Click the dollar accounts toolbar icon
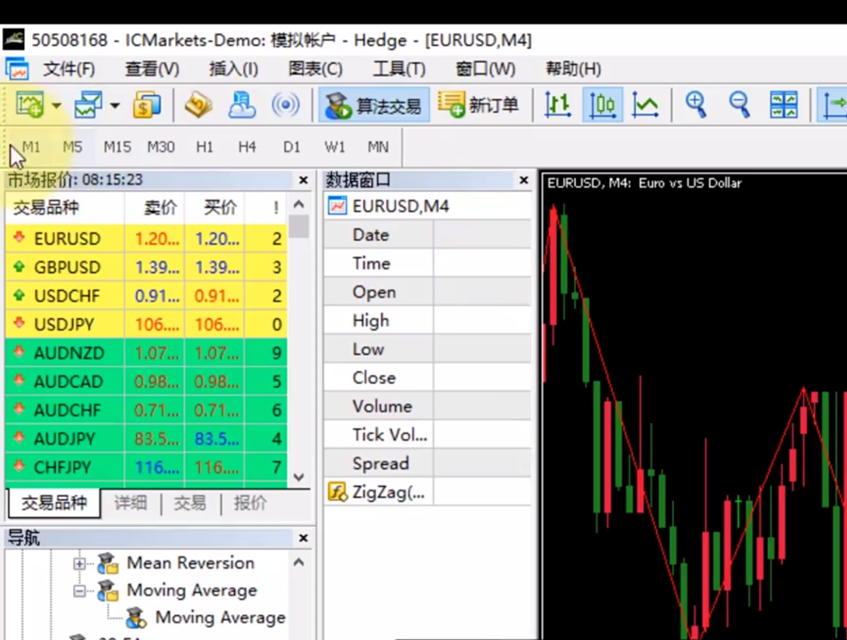The height and width of the screenshot is (640, 847). point(147,105)
